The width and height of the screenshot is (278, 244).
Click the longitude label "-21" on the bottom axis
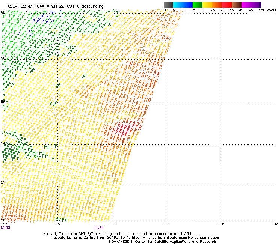(x=166, y=224)
